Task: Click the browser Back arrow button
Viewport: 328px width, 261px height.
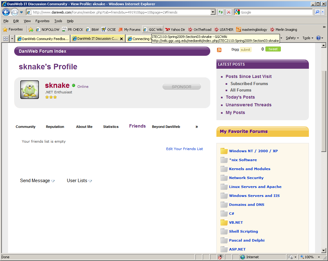Action: (6, 12)
